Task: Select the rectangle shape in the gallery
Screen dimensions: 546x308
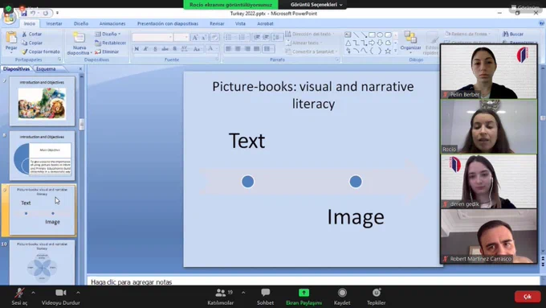Action: 372,35
